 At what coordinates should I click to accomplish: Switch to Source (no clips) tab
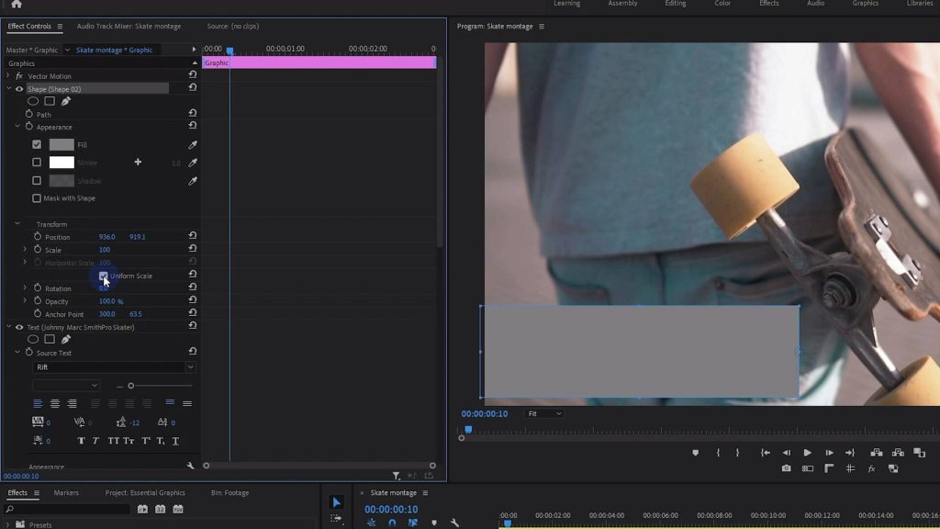click(x=233, y=27)
